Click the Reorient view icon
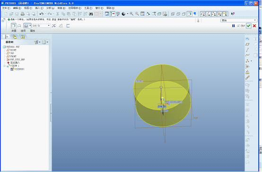Image resolution: width=262 pixels, height=172 pixels. [148, 14]
